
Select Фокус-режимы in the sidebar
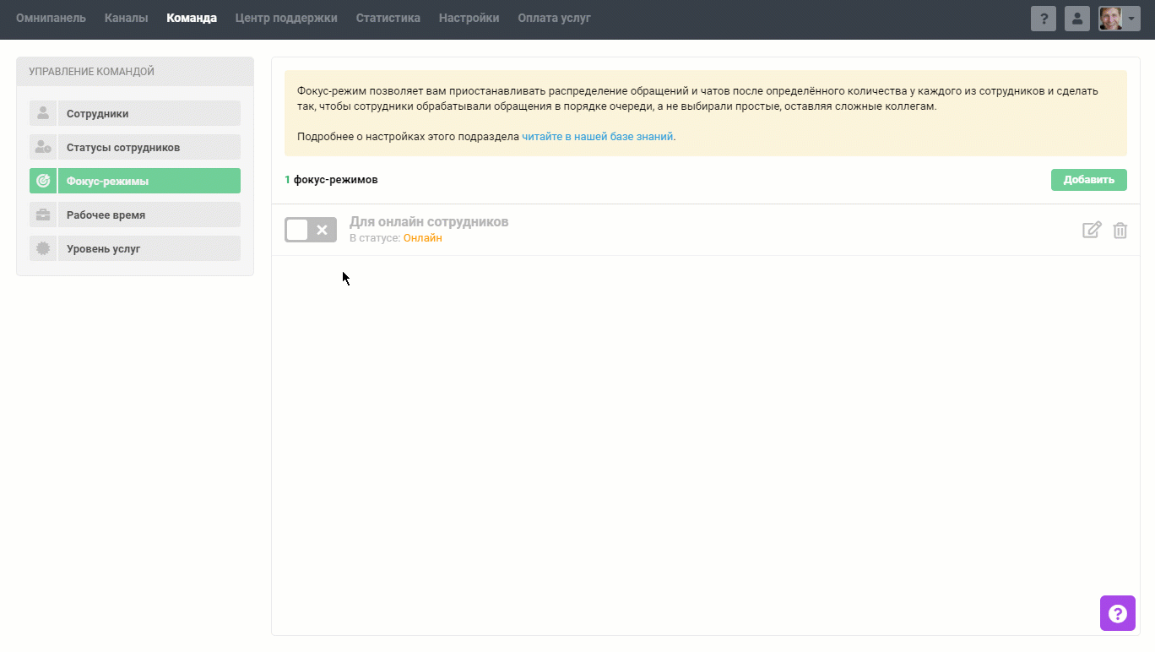pos(149,181)
